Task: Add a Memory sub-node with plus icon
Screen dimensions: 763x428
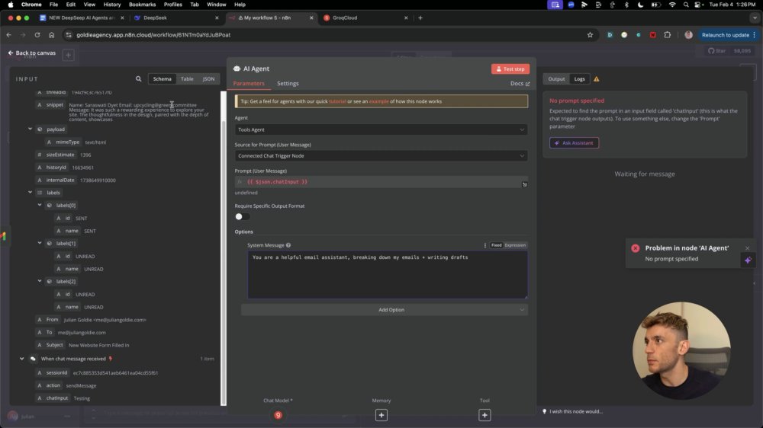Action: click(381, 415)
